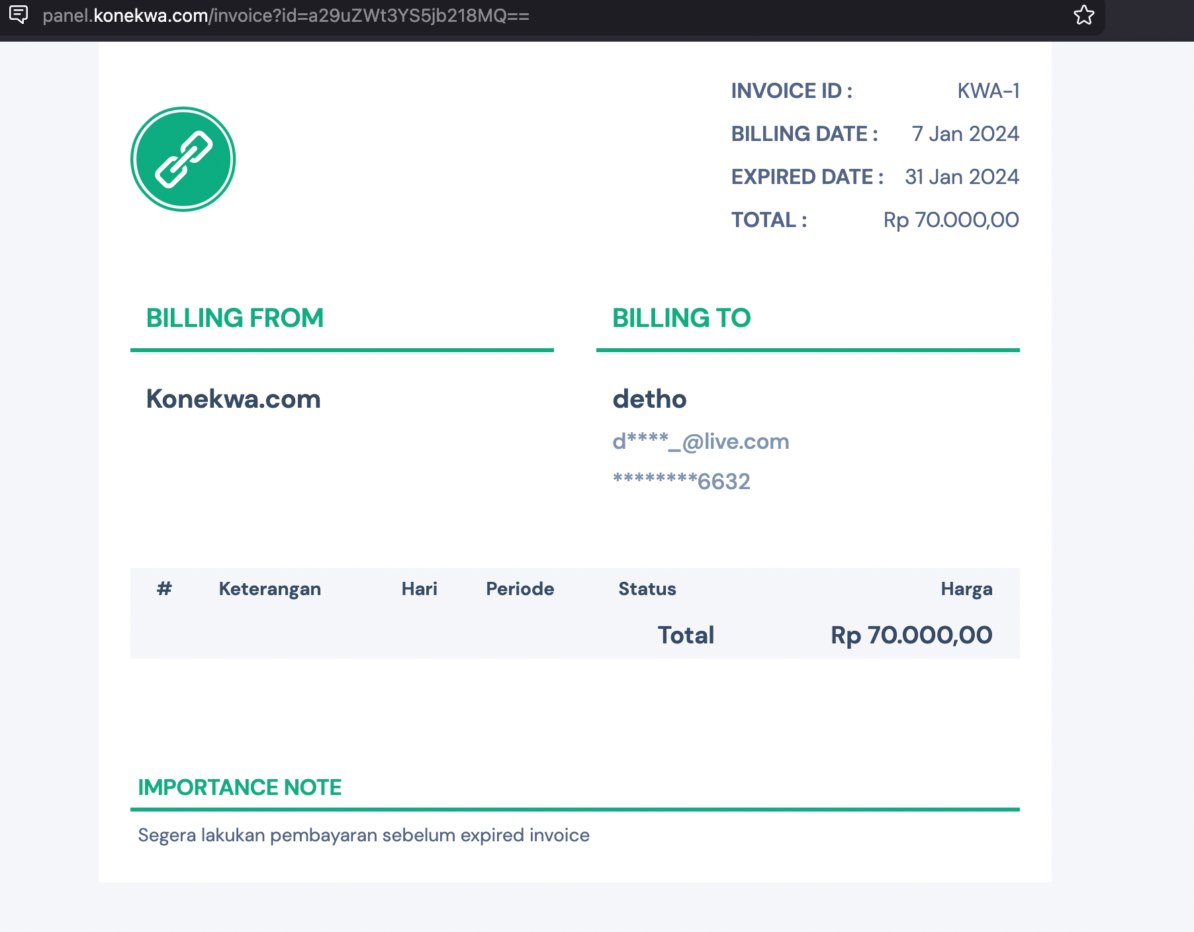Screen dimensions: 1194x932
Task: Click the masked live.com email address
Action: click(700, 442)
